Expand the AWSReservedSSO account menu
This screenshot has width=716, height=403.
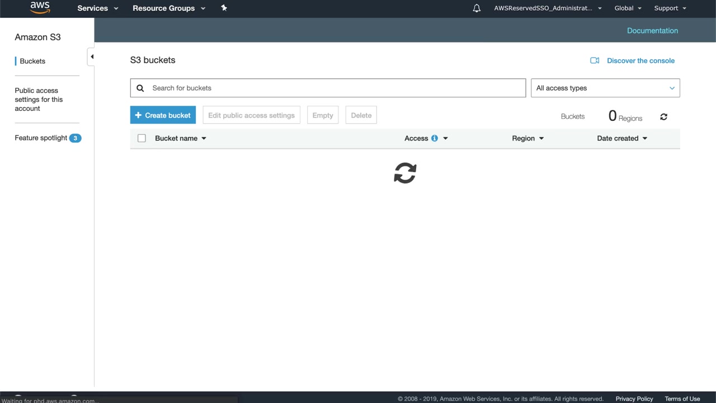click(x=548, y=8)
